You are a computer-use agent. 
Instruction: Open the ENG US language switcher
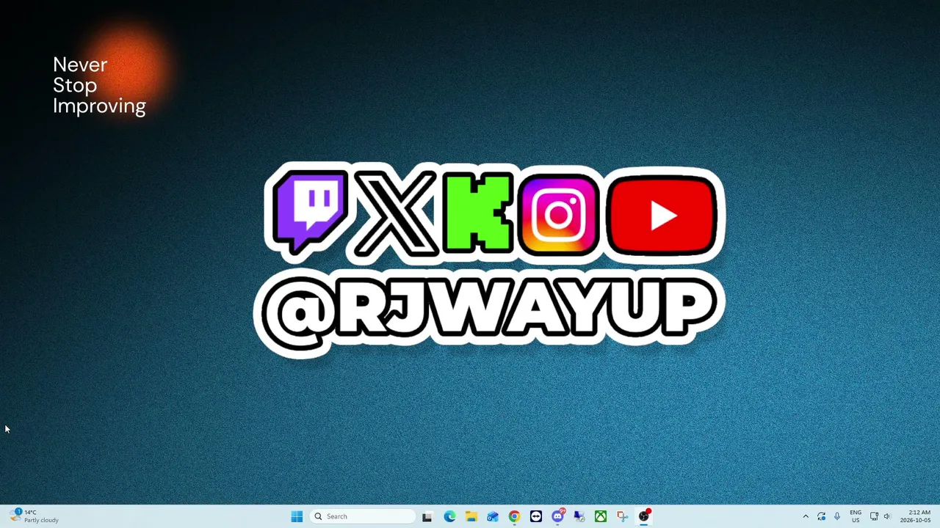click(x=856, y=516)
